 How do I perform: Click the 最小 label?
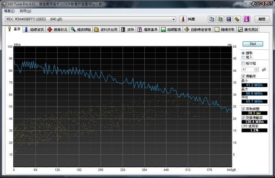click(244, 81)
